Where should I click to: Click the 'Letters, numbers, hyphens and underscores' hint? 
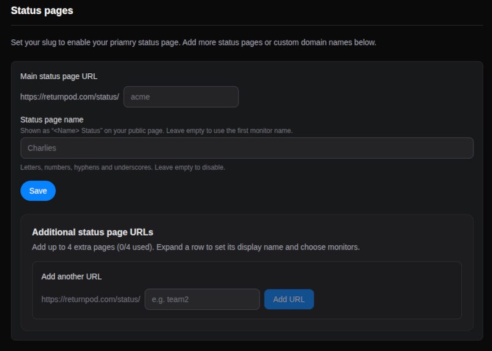(122, 167)
